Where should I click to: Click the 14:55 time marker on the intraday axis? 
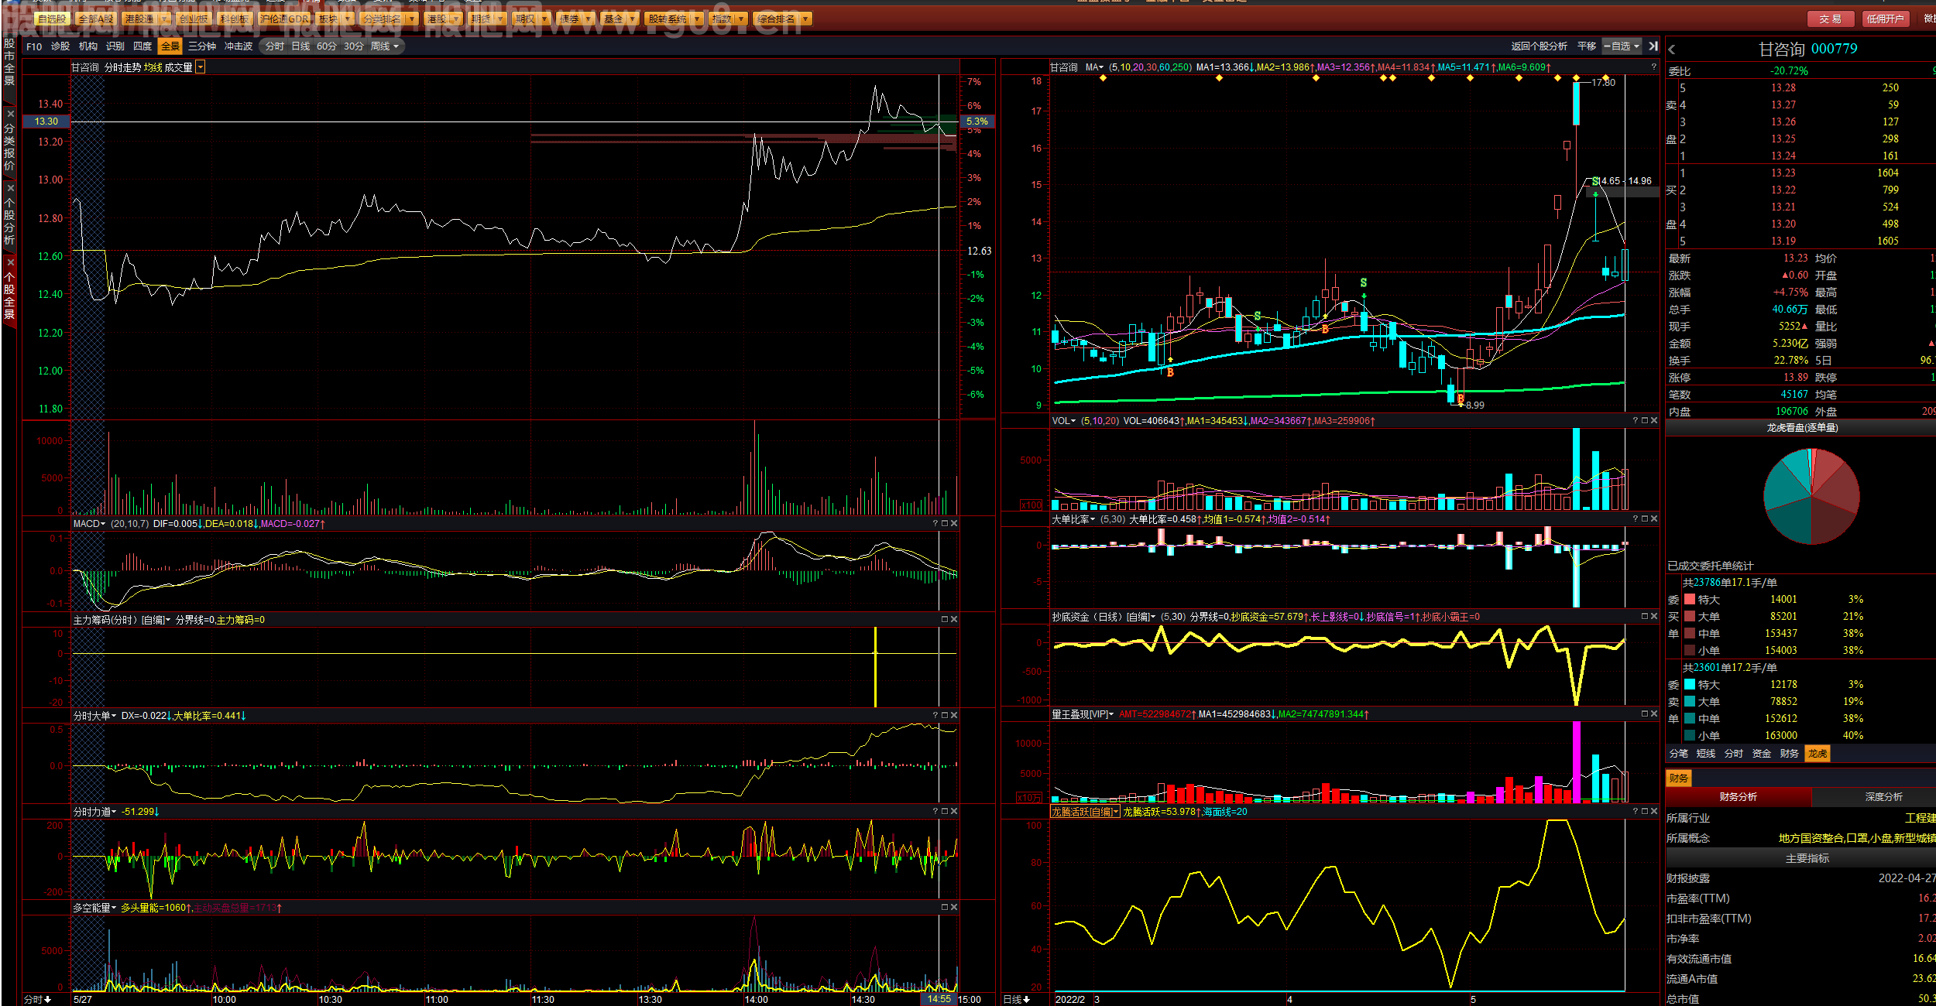[939, 999]
